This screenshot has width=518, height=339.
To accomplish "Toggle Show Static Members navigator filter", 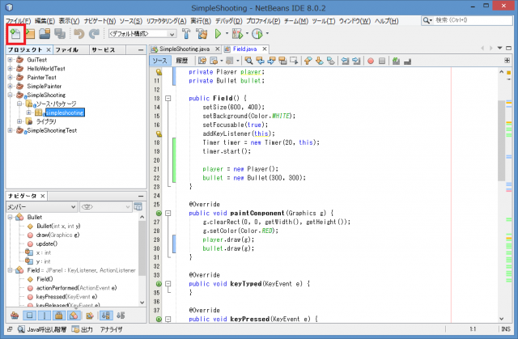I will [45, 316].
